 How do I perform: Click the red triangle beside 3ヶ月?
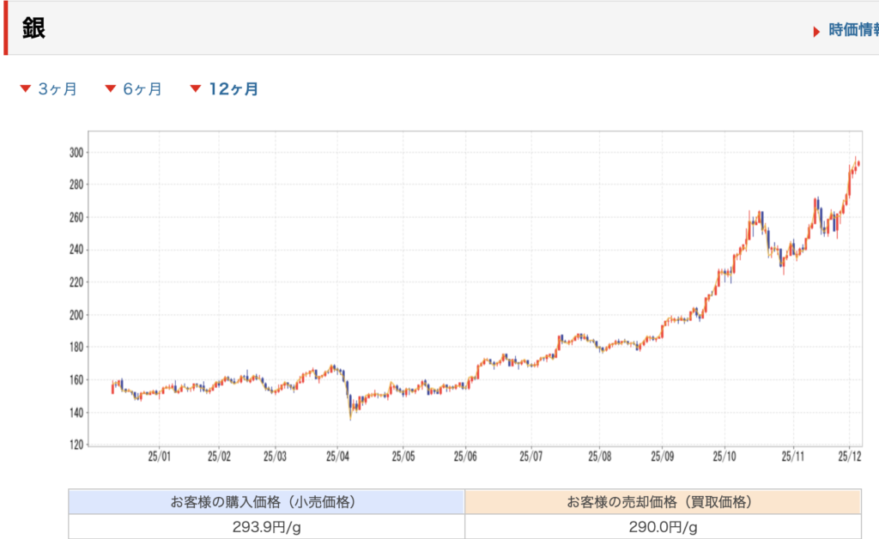[x=25, y=89]
